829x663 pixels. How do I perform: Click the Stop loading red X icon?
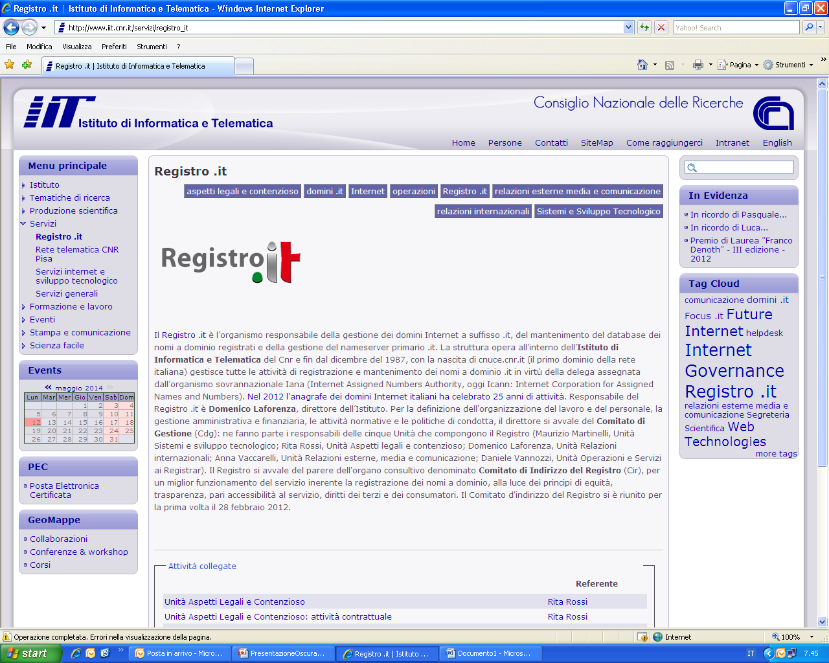661,27
